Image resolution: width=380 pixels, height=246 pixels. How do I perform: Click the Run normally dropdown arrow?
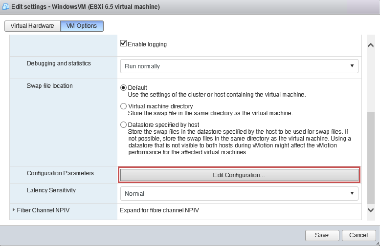click(x=352, y=66)
